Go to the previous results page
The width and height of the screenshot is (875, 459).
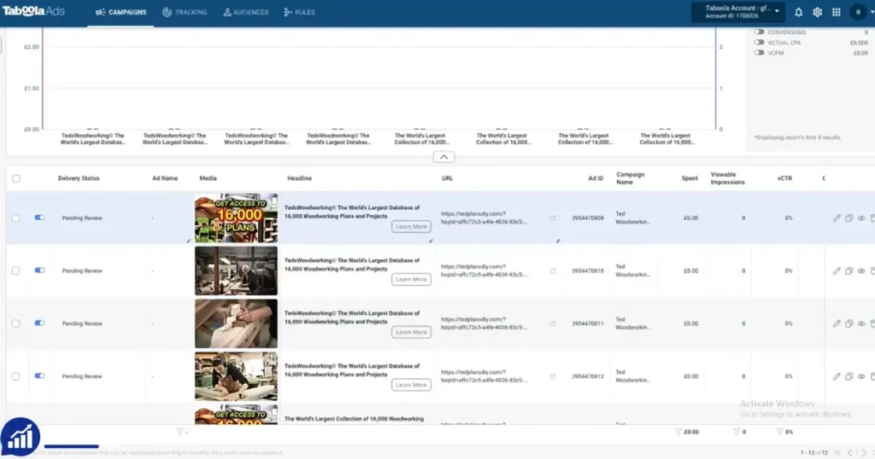pyautogui.click(x=850, y=453)
